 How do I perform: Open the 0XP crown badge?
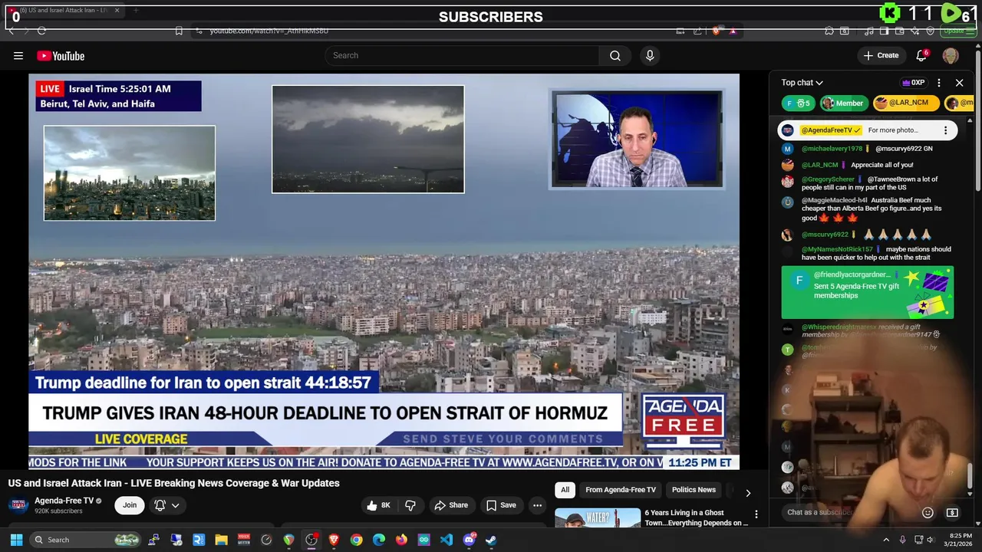click(913, 83)
